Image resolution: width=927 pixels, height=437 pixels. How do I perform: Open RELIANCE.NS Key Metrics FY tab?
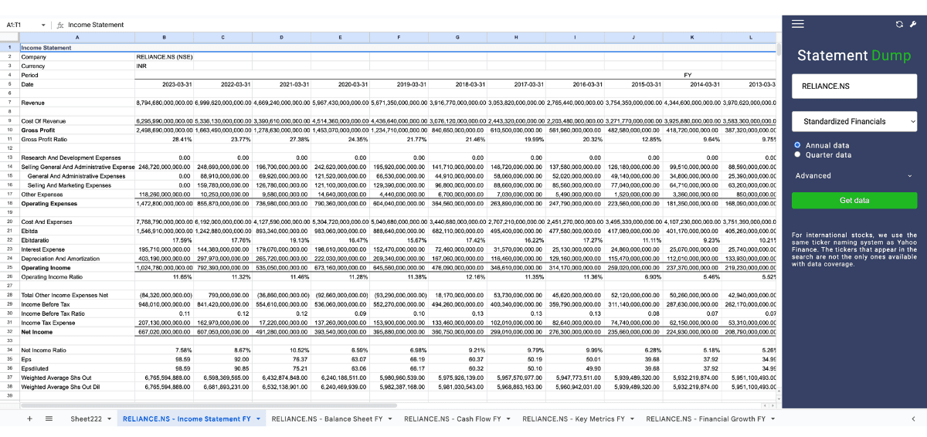(x=573, y=418)
